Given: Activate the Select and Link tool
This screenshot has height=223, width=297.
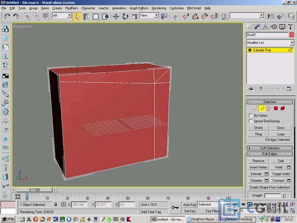Looking at the screenshot, I should (x=27, y=17).
